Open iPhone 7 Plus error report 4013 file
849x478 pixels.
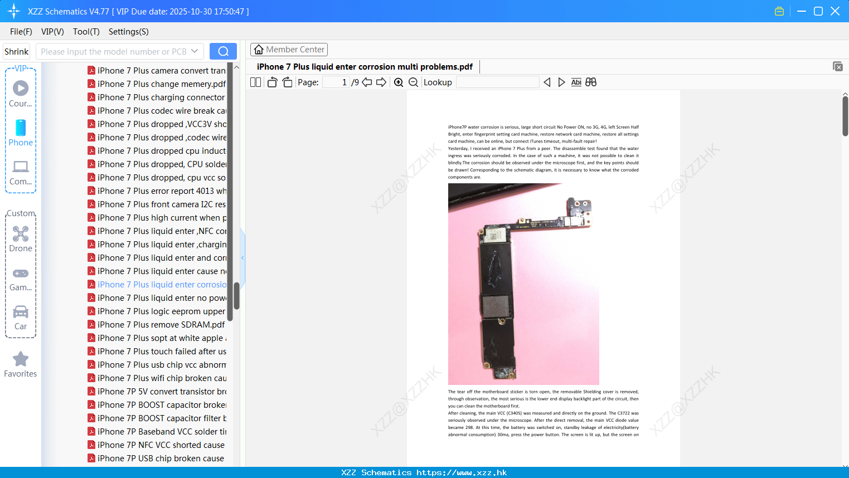pyautogui.click(x=157, y=191)
